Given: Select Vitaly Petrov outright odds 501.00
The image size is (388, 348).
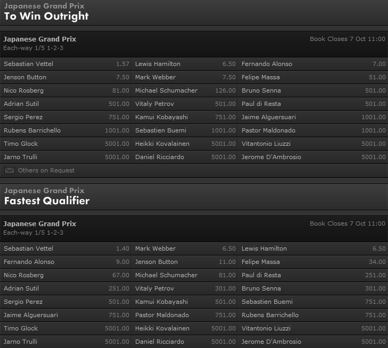Looking at the screenshot, I should (185, 104).
